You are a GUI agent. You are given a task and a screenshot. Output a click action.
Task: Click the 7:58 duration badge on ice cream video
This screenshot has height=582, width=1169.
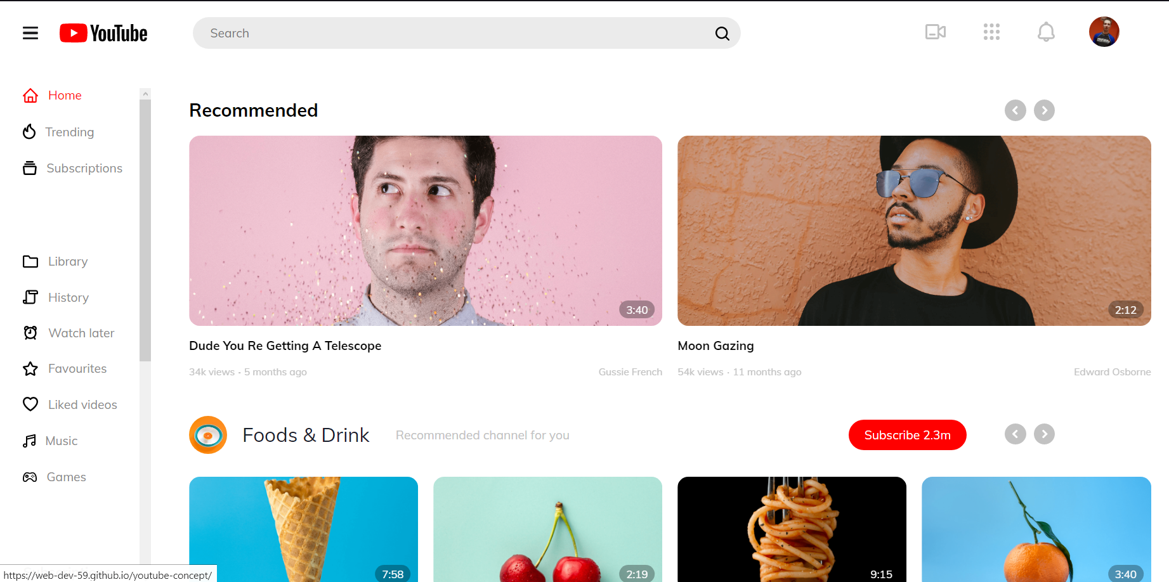393,574
